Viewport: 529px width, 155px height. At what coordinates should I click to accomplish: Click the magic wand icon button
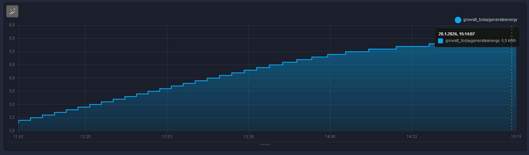12,12
